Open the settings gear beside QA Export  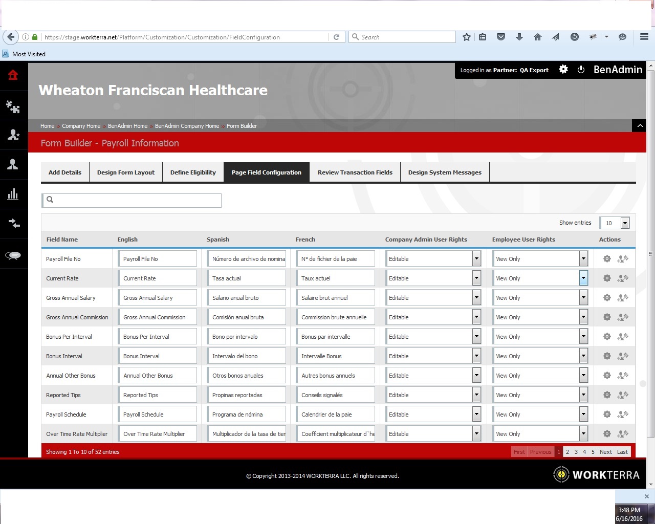pyautogui.click(x=563, y=70)
